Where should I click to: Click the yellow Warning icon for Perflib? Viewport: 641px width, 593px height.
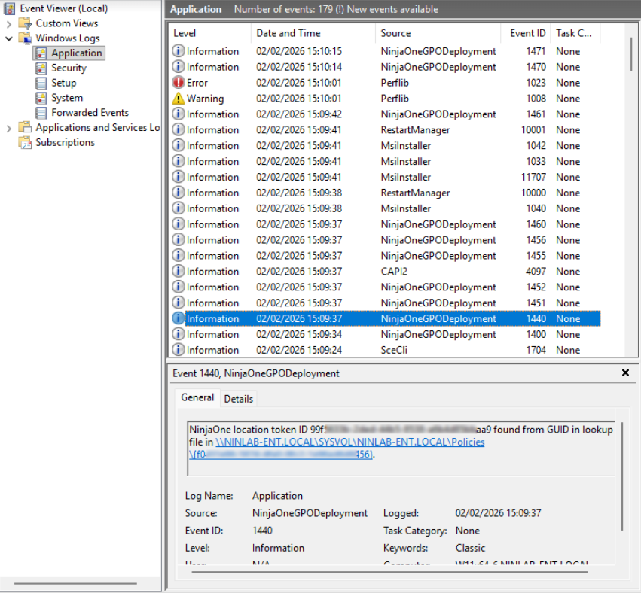[x=179, y=99]
